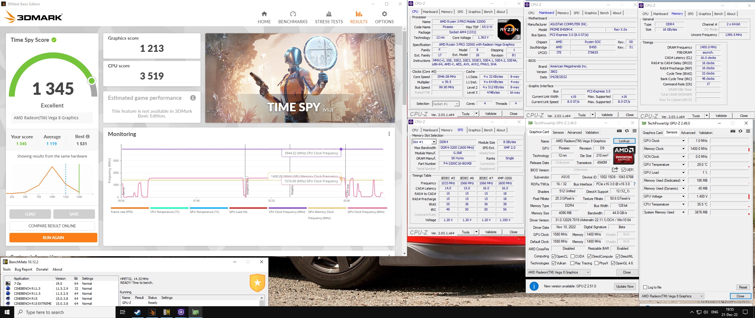Viewport: 755px width, 318px height.
Task: Click the volume speaker icon in system tray
Action: point(706,312)
